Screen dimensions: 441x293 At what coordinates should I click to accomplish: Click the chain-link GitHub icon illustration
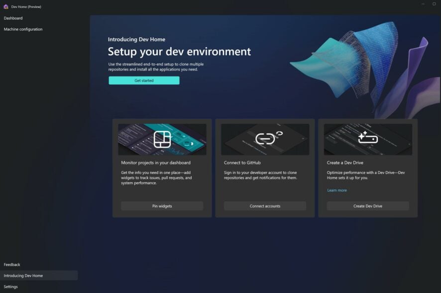point(264,139)
